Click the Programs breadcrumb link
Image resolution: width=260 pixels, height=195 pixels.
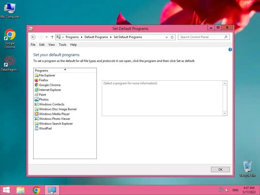[72, 37]
